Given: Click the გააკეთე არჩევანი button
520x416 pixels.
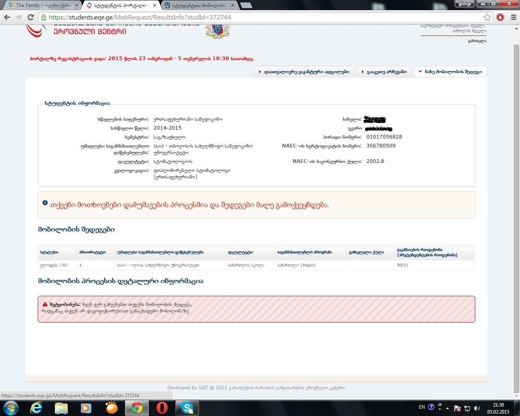Looking at the screenshot, I should [384, 71].
